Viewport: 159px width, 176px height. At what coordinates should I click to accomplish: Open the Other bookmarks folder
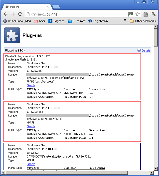(x=143, y=21)
